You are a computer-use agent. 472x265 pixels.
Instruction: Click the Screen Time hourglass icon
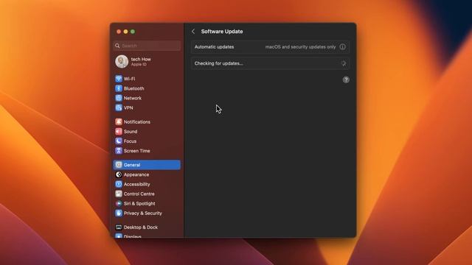pos(119,150)
